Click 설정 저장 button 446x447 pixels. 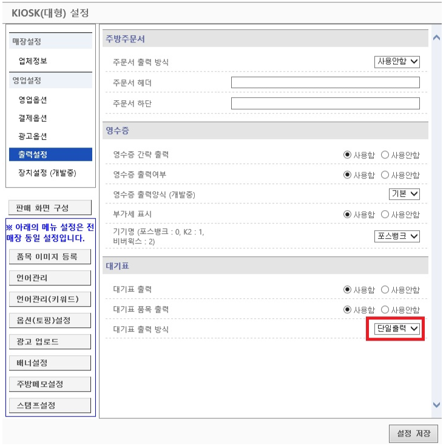413,433
